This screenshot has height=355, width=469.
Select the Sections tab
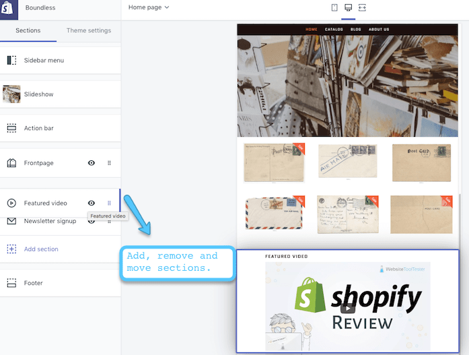pos(28,30)
